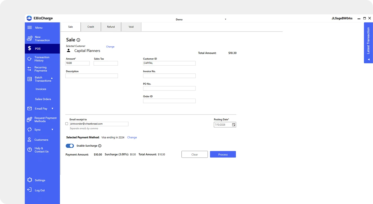The image size is (373, 204).
Task: Collapse the Batch Transactions submenu arrow
Action: (x=52, y=78)
